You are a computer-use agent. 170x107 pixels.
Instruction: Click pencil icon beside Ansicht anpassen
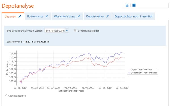[x=6, y=95]
